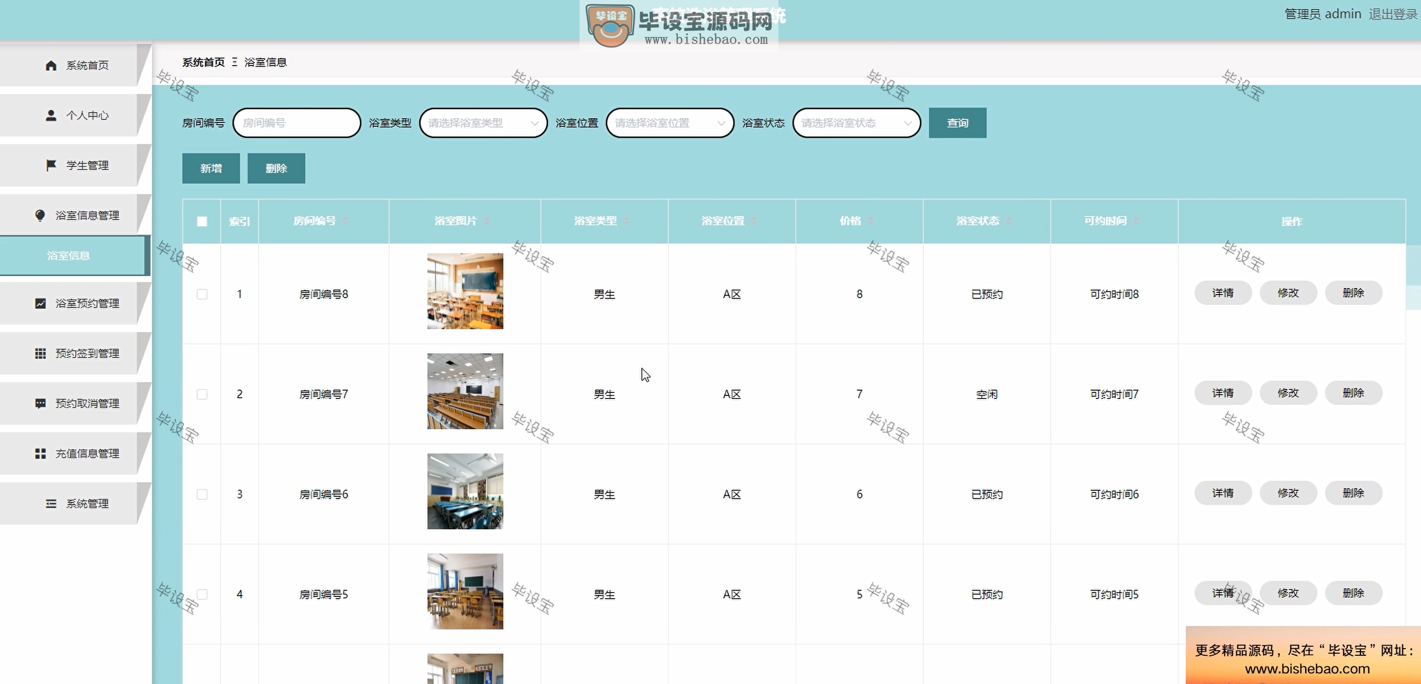Sort by 浴室位置 column arrows
Screen dimensions: 1421x684
pos(754,221)
